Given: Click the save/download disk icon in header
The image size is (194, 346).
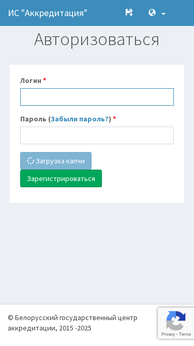Looking at the screenshot, I should 129,12.
